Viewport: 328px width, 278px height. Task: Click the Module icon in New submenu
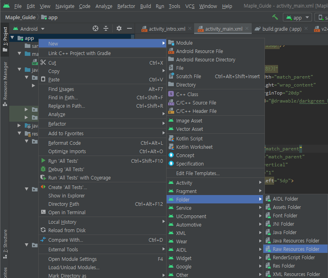[171, 43]
